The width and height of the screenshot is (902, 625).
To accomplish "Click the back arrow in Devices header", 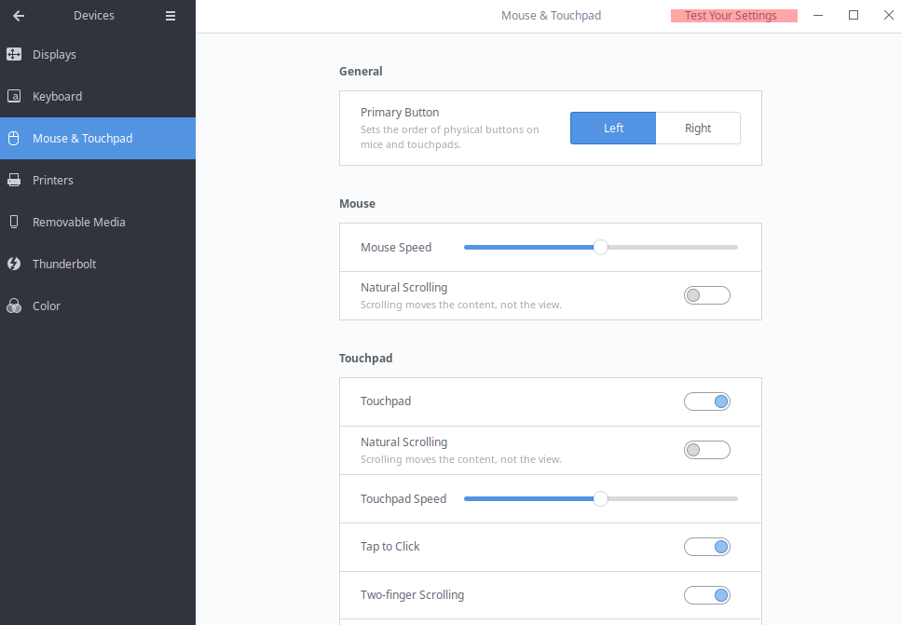I will (19, 16).
